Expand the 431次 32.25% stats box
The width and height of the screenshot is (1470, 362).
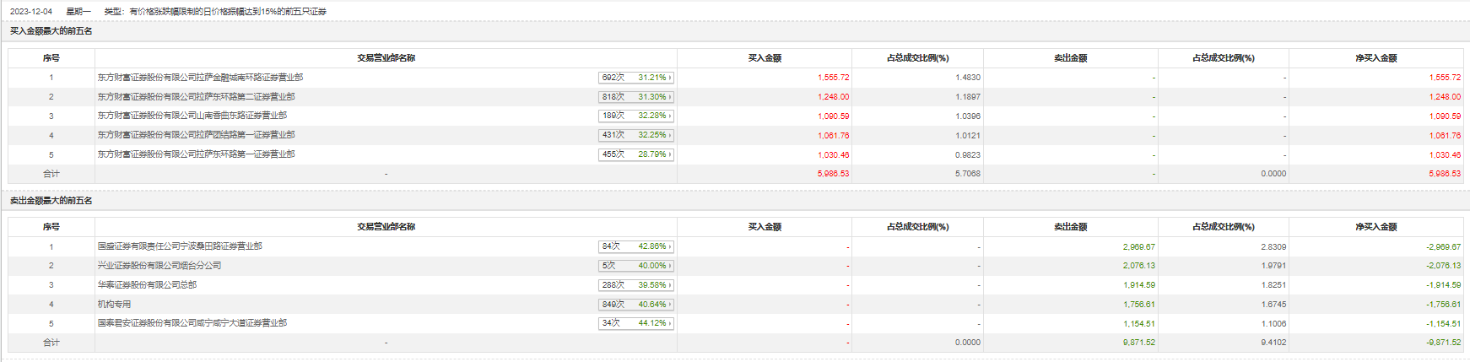tap(636, 135)
